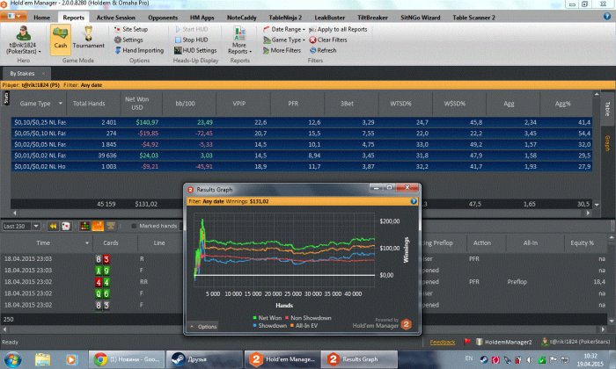Image resolution: width=616 pixels, height=369 pixels.
Task: Sort by the Cards column header
Action: click(x=111, y=243)
